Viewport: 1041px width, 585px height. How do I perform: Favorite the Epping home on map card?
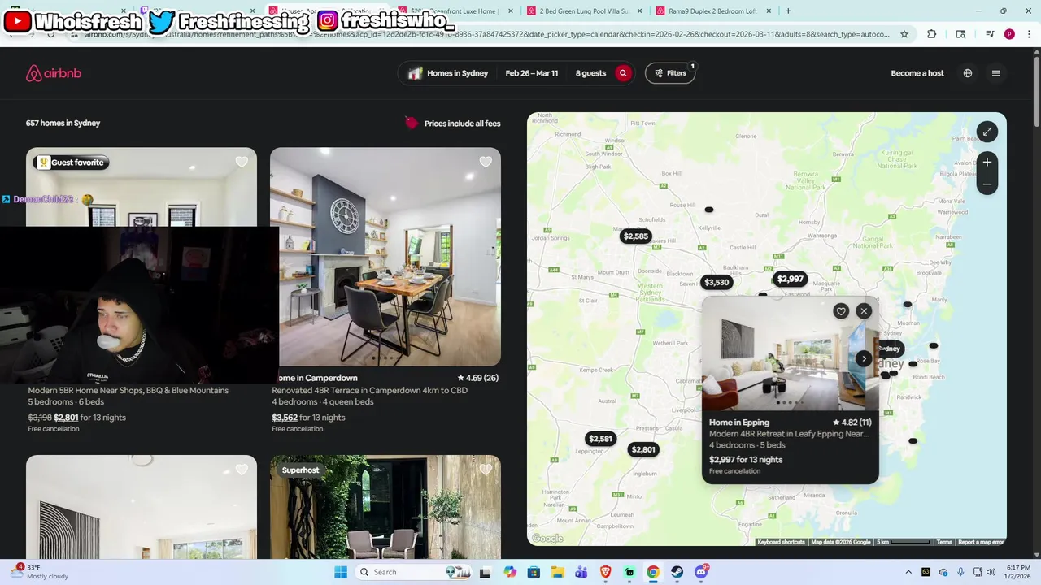841,311
